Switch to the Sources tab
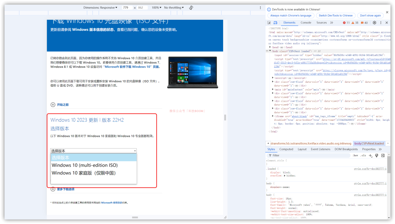Image resolution: width=395 pixels, height=224 pixels. pos(321,23)
